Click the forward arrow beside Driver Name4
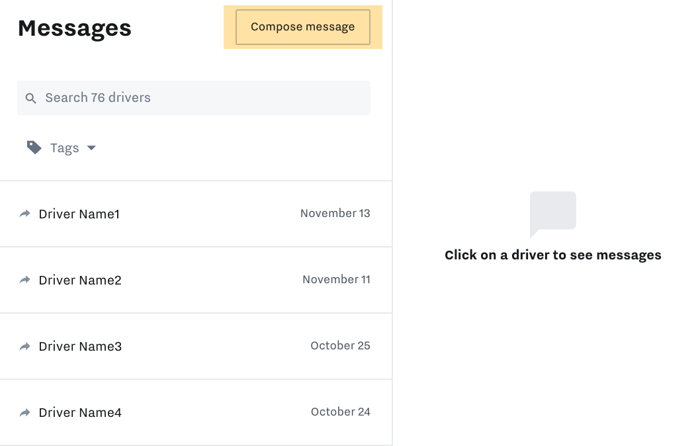Screen dimensions: 696x446 [24, 412]
